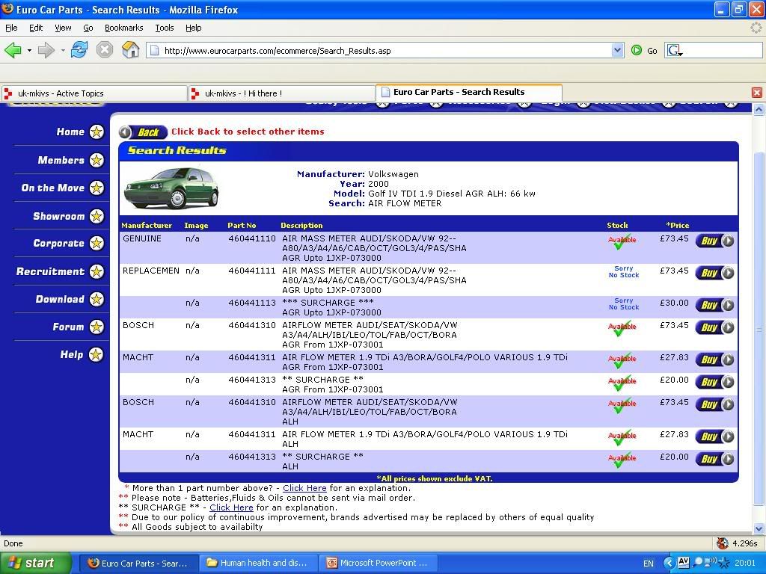Buy the £30.00 surcharge item 460441113
Viewport: 766px width, 574px height.
click(x=714, y=305)
